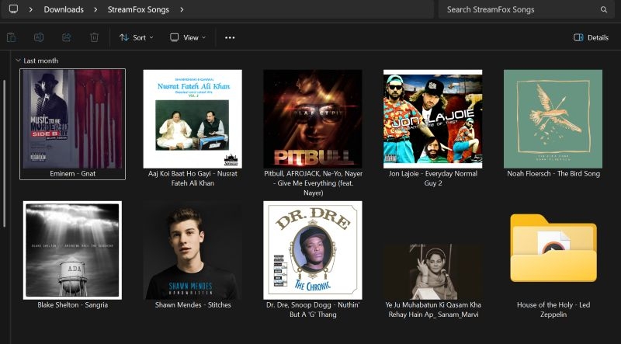
Task: Click 'Shawn Mendes - Stitches' file name
Action: point(193,304)
